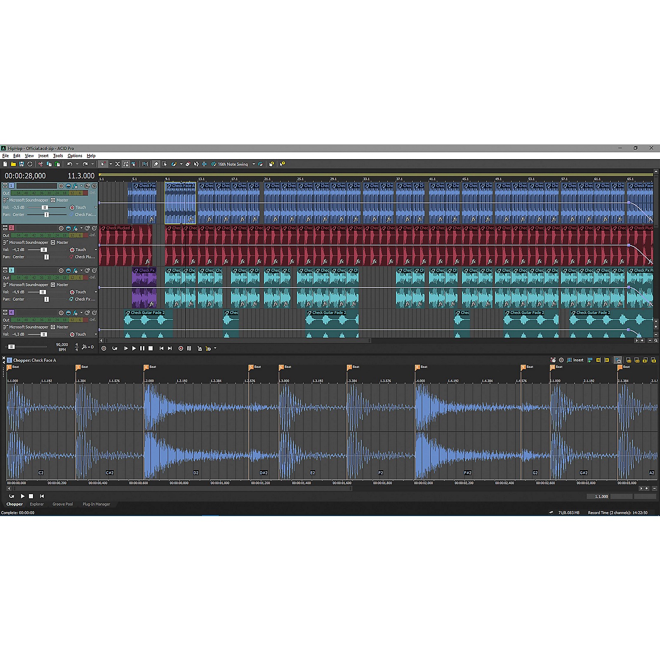
Task: Select the Erase tool in toolbar
Action: pyautogui.click(x=188, y=164)
